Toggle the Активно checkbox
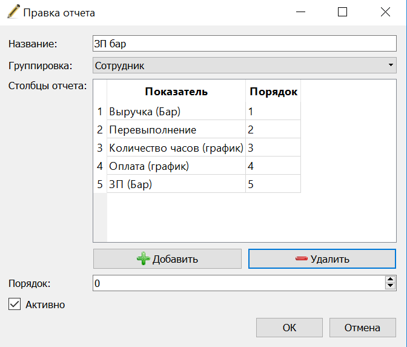 point(15,304)
